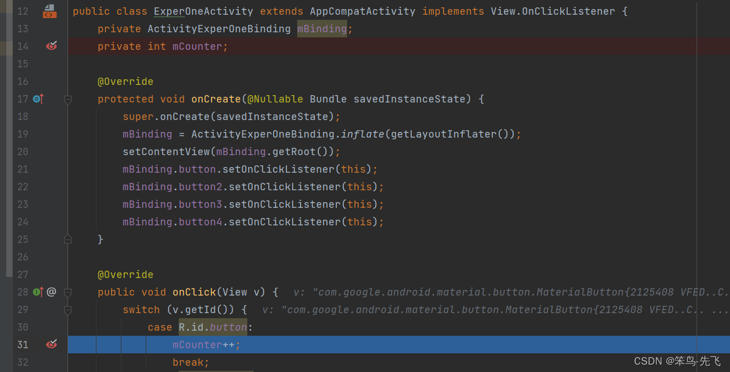Collapse the switch block fold marker on line 29
Image resolution: width=730 pixels, height=372 pixels.
(x=67, y=310)
